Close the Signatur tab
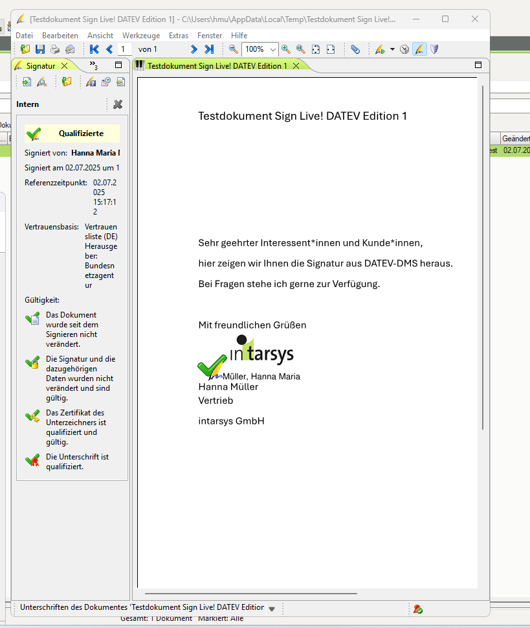Screen dimensions: 530x628 tap(64, 65)
